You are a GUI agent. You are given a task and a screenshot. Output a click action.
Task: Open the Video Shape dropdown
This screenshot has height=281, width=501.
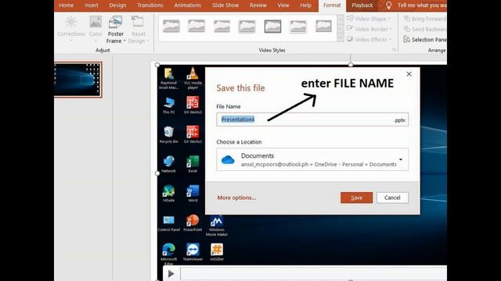[369, 19]
